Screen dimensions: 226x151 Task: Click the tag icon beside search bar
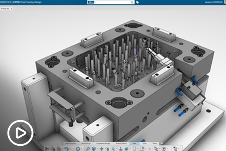[x=137, y=2]
